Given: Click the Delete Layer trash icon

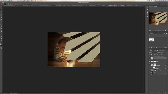Looking at the screenshot, I should [x=166, y=93].
